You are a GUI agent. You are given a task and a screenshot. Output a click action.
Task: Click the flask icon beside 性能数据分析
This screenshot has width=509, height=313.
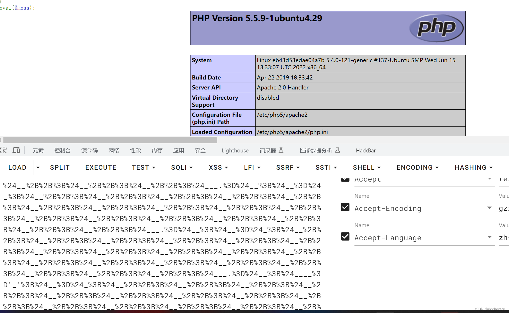(338, 150)
